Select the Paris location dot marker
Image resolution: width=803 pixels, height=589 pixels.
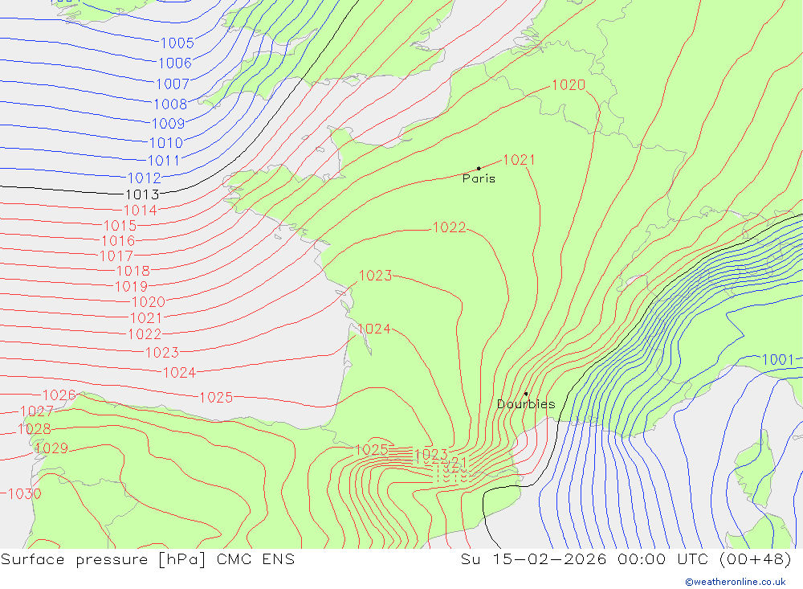click(479, 168)
